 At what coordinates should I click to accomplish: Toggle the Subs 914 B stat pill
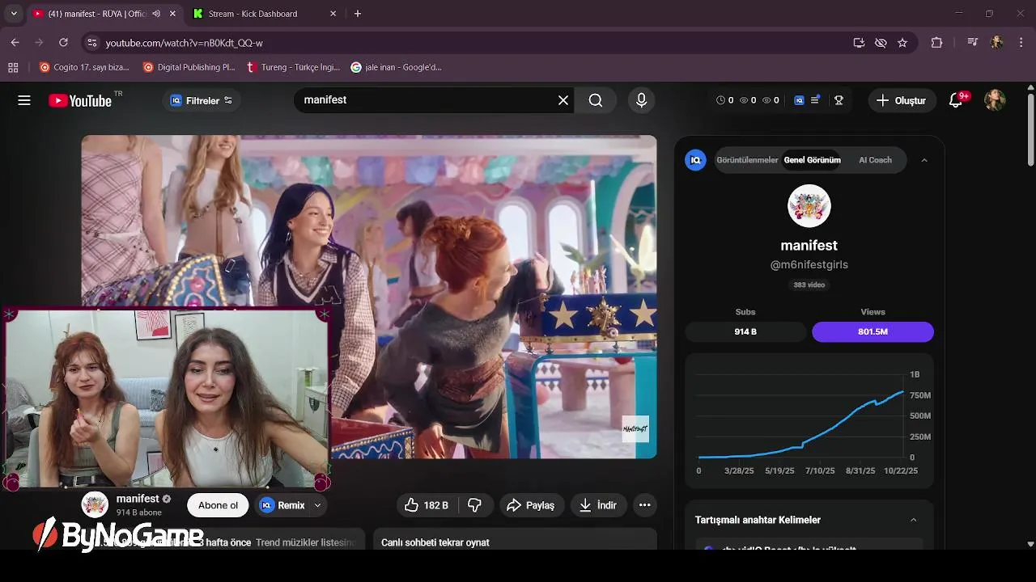pyautogui.click(x=745, y=331)
